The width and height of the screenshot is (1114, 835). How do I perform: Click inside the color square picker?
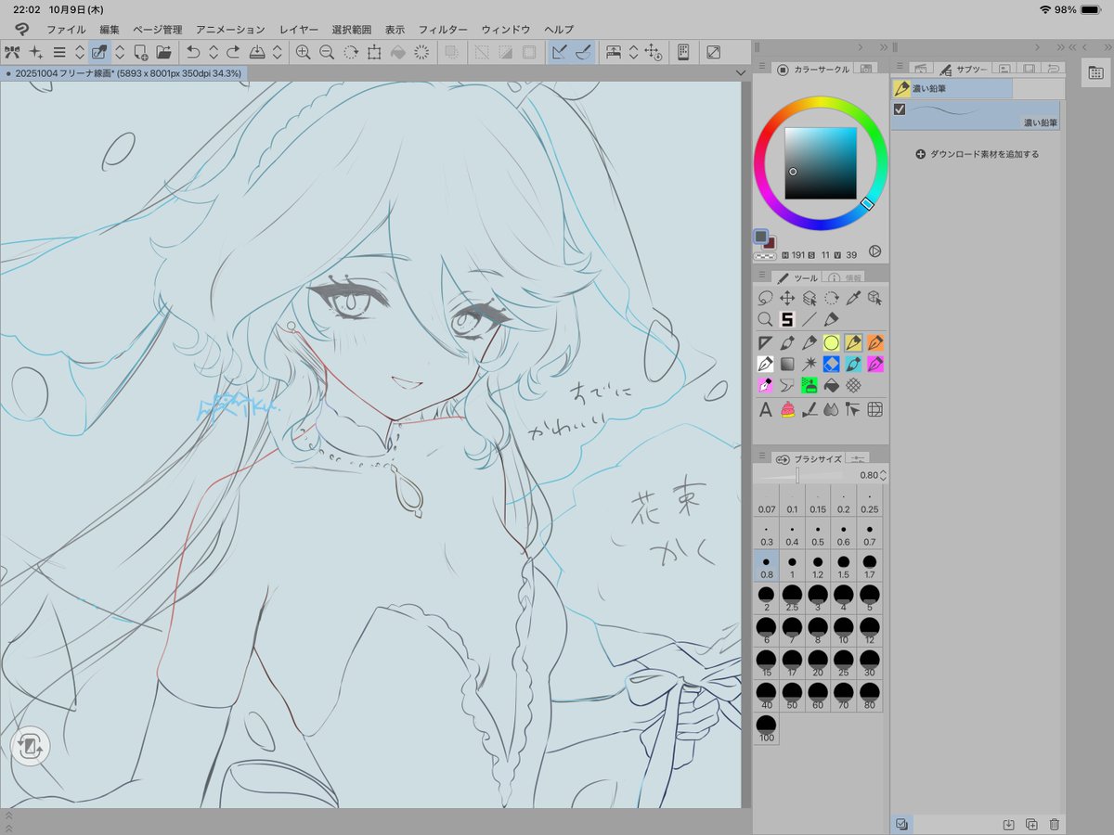[821, 163]
